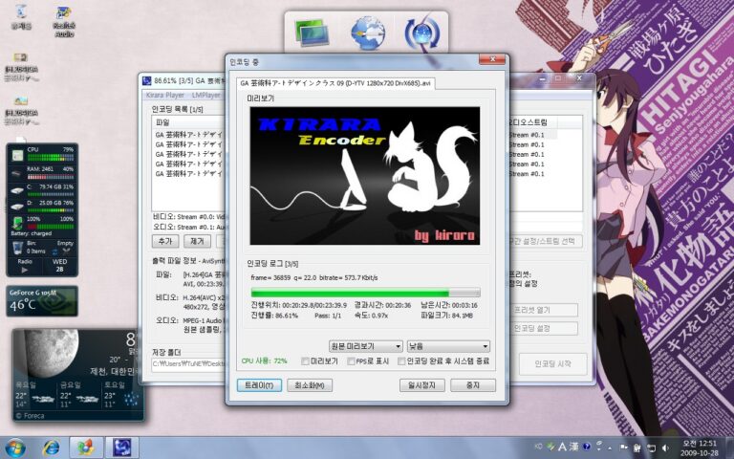Image resolution: width=734 pixels, height=459 pixels.
Task: Open the monitor window-switcher icon at top
Action: click(x=312, y=33)
